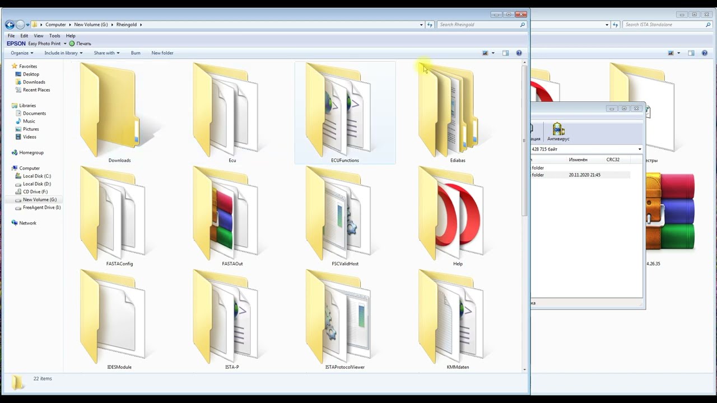This screenshot has width=717, height=403.
Task: Open the View menu
Action: (x=39, y=36)
